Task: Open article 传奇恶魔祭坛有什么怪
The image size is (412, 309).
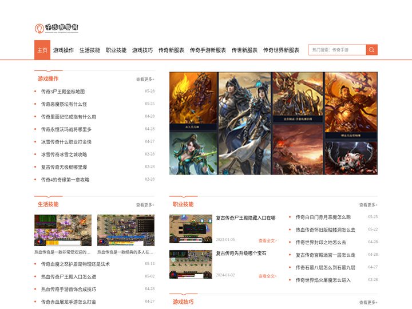Action: (x=64, y=104)
